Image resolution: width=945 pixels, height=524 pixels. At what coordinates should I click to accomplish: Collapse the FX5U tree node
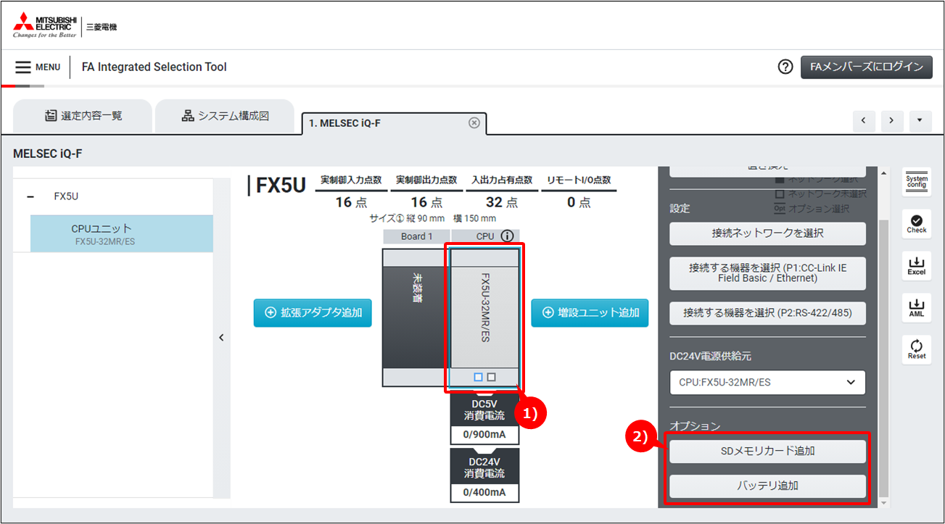click(x=30, y=196)
